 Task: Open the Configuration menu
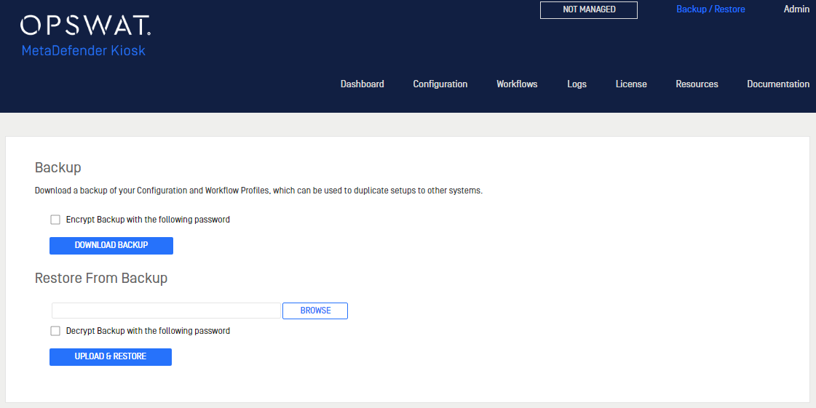click(x=440, y=84)
